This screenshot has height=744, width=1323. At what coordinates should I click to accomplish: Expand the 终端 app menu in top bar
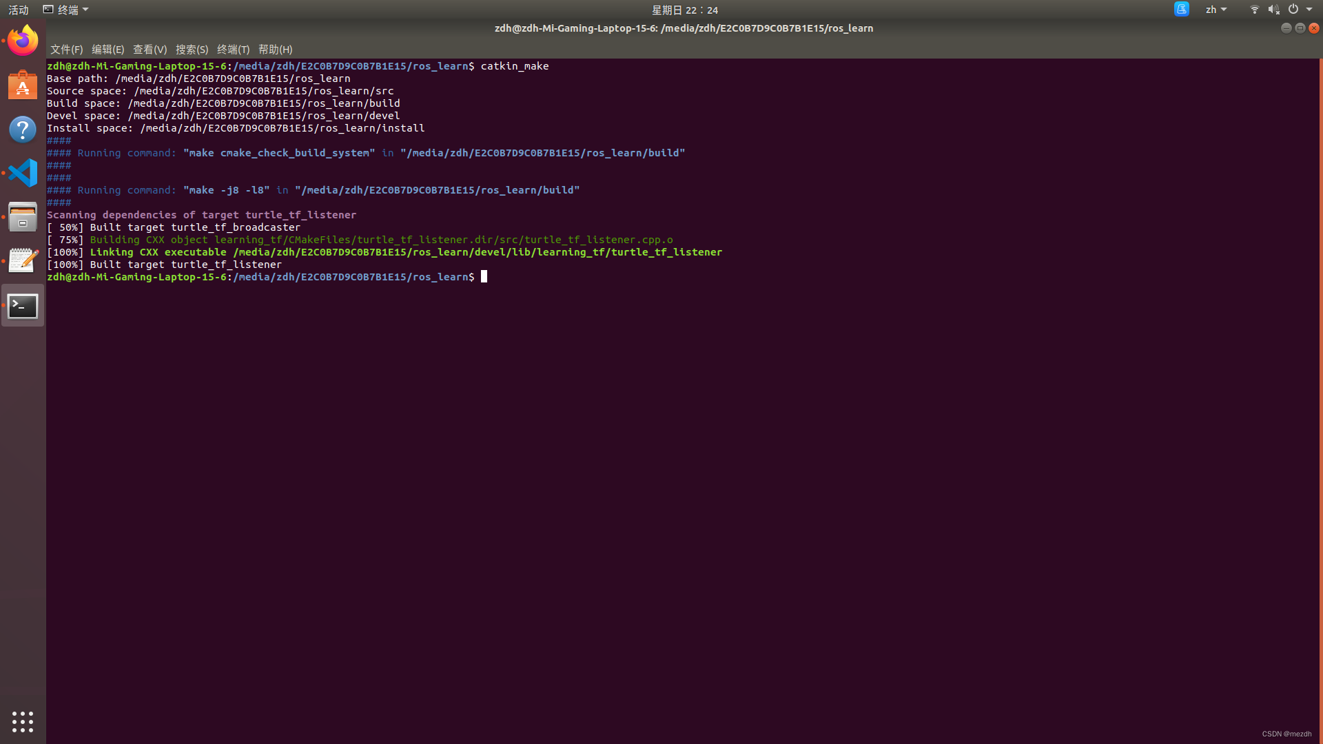coord(66,10)
